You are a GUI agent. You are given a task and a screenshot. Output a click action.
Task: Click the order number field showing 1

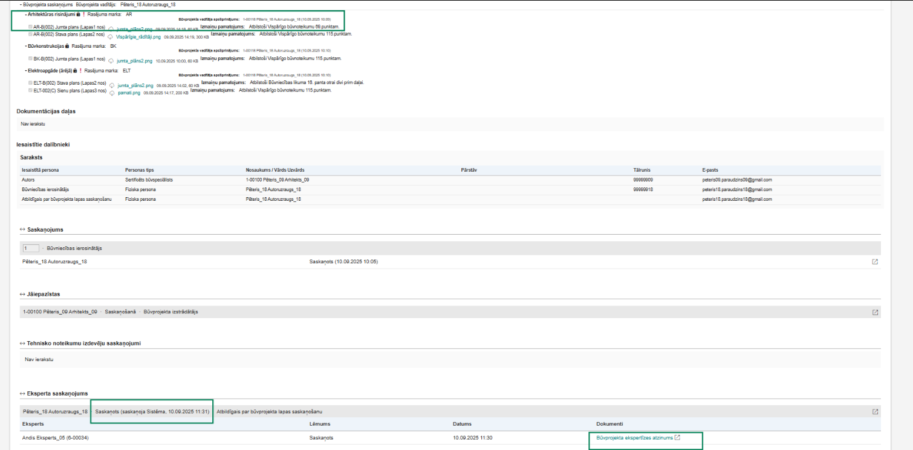pos(30,248)
